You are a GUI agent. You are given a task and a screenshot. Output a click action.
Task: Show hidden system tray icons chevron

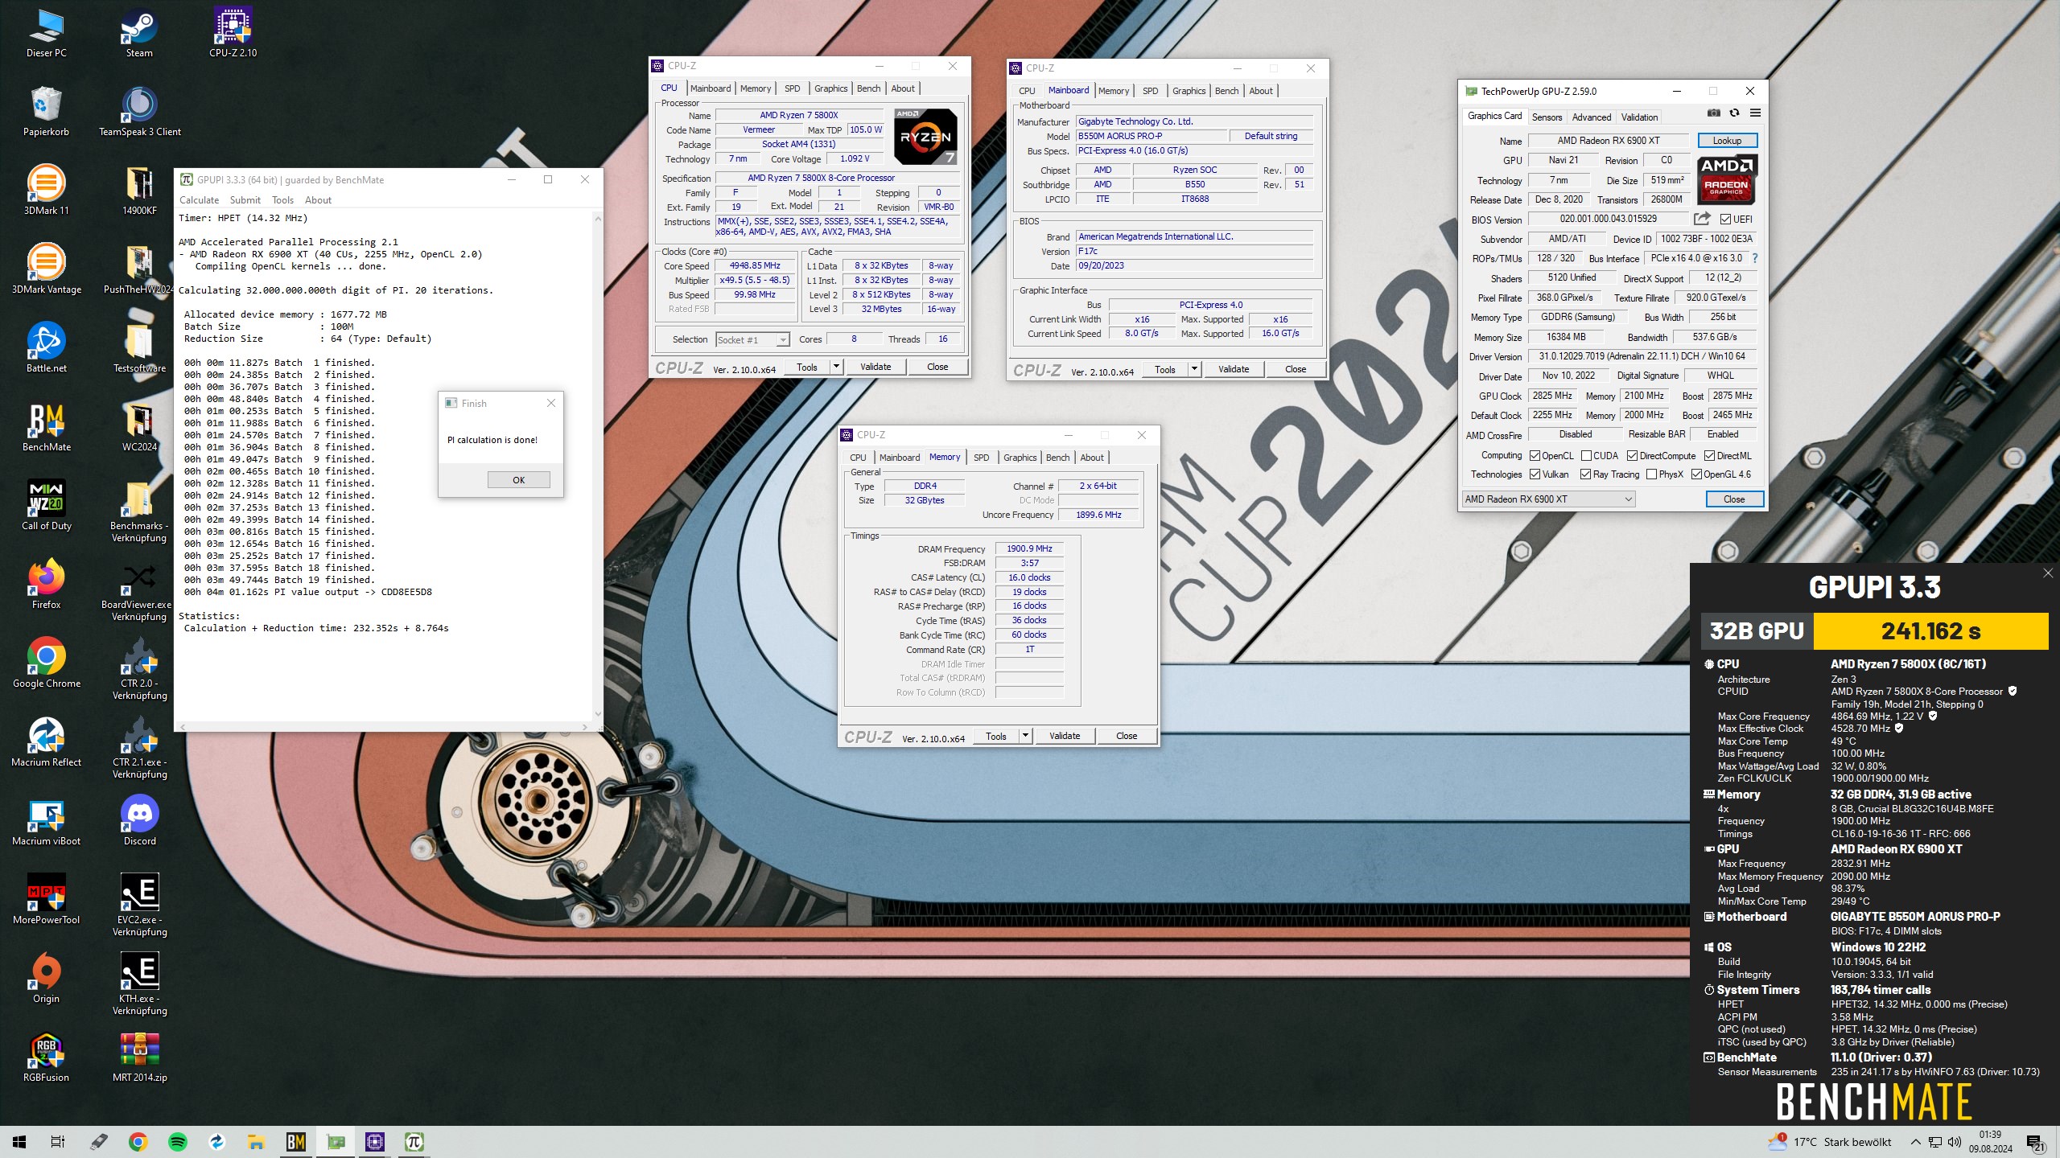tap(1915, 1143)
